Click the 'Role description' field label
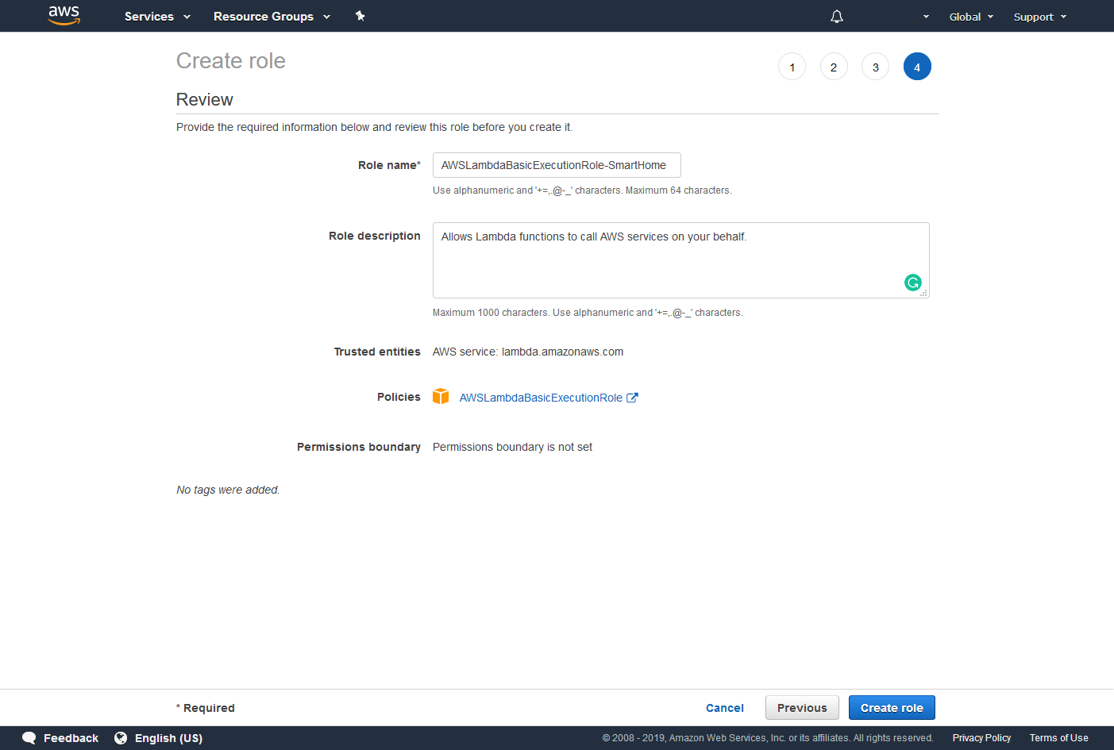The width and height of the screenshot is (1114, 750). 375,236
